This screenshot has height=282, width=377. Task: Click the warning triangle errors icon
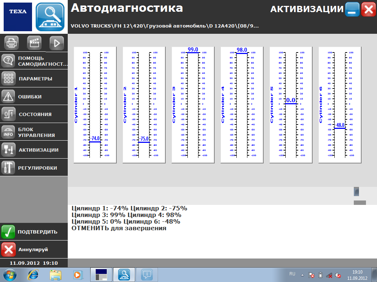(x=8, y=97)
